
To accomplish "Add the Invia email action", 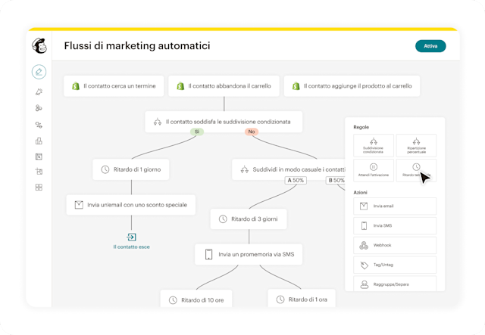I will pyautogui.click(x=394, y=206).
